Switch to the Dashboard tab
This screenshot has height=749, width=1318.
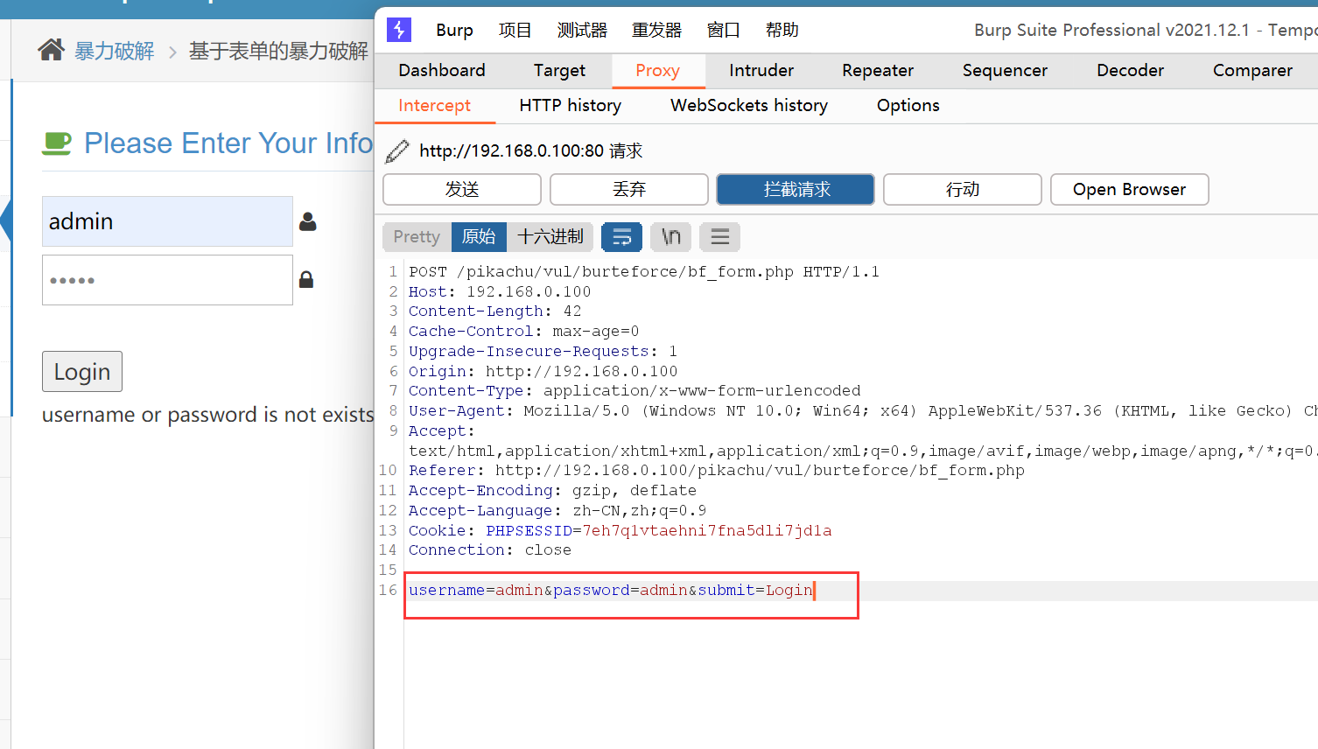(x=442, y=70)
